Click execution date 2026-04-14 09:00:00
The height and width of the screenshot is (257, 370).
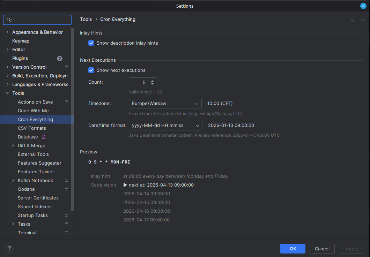pyautogui.click(x=147, y=194)
